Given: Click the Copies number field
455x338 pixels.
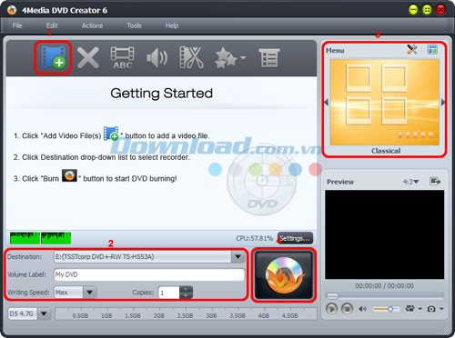Looking at the screenshot, I should coord(169,293).
